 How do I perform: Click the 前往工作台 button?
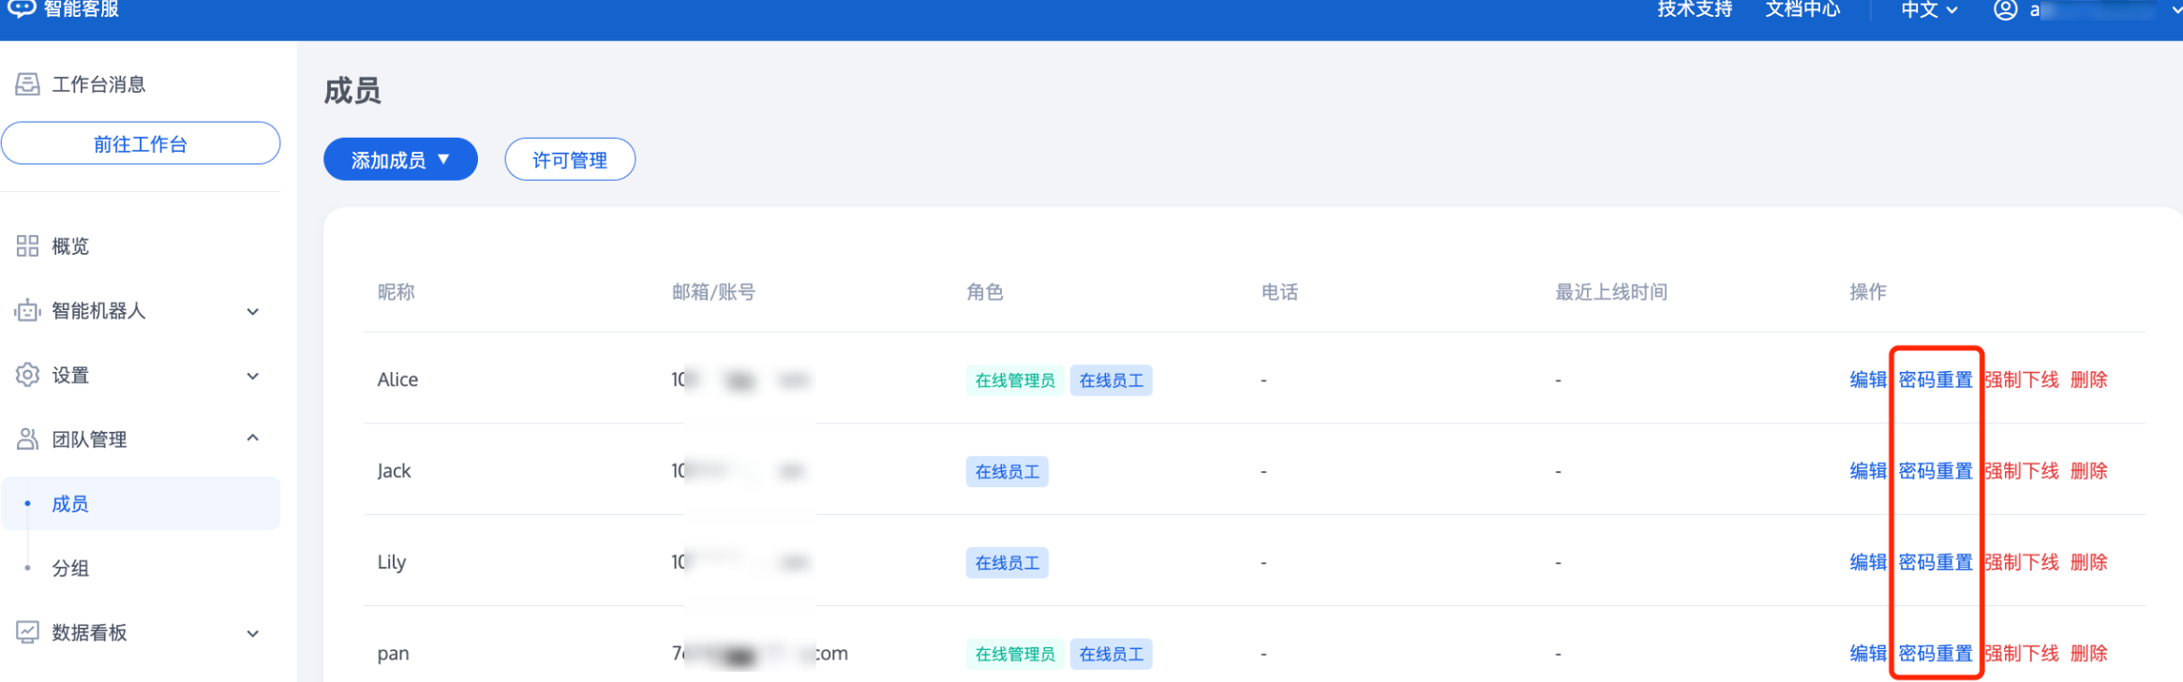coord(141,143)
